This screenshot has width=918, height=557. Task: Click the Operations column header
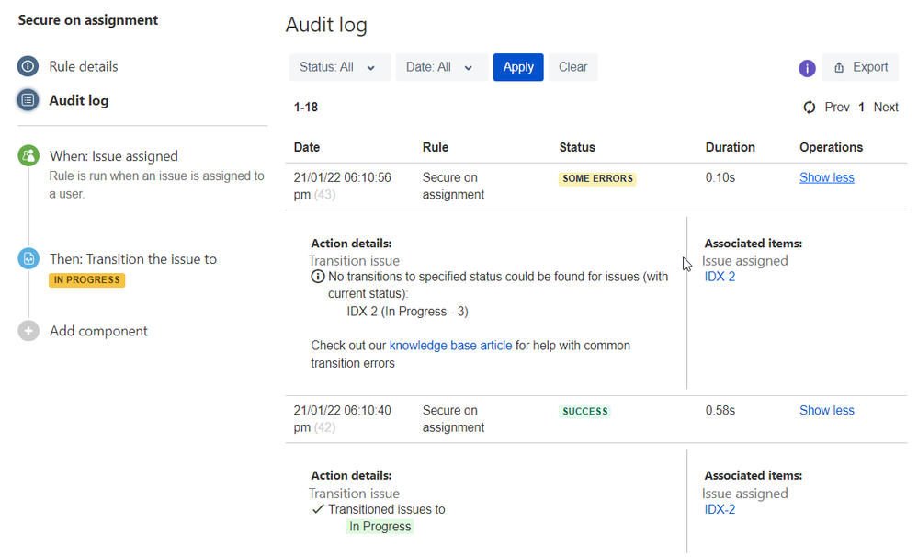click(831, 147)
